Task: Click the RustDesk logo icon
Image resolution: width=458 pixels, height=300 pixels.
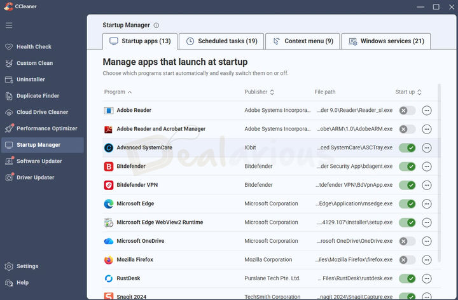Action: click(109, 278)
